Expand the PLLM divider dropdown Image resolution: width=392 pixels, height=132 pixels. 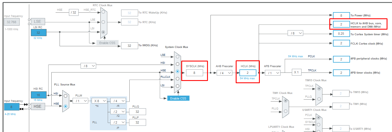(80, 101)
